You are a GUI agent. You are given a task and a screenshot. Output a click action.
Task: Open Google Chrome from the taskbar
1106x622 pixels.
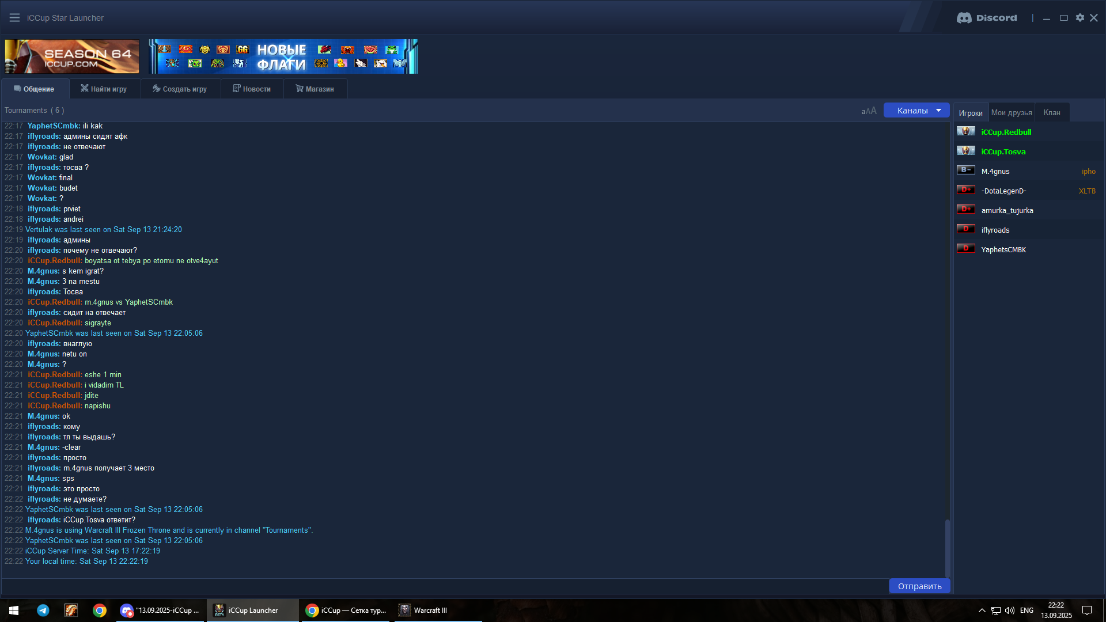tap(100, 610)
